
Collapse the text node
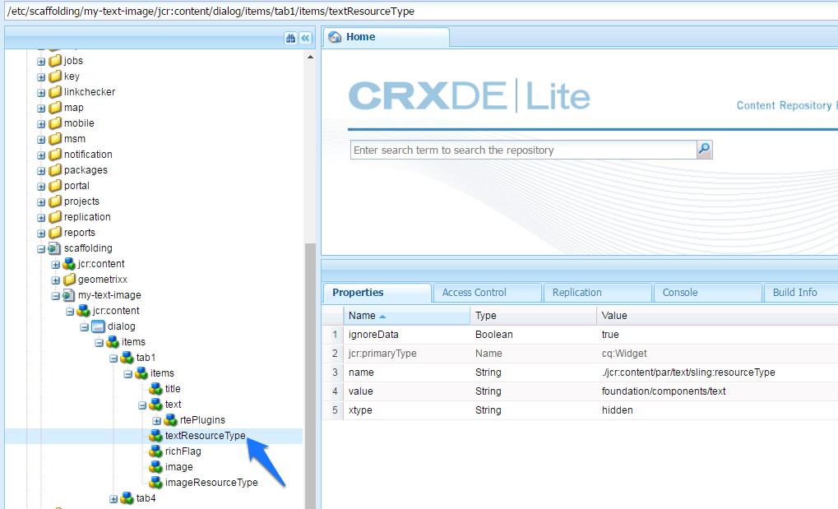click(142, 405)
